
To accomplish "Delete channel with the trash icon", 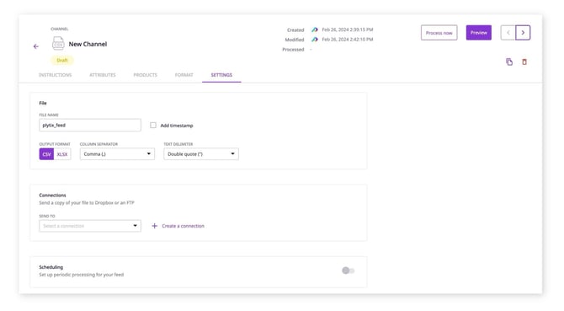I will (524, 62).
